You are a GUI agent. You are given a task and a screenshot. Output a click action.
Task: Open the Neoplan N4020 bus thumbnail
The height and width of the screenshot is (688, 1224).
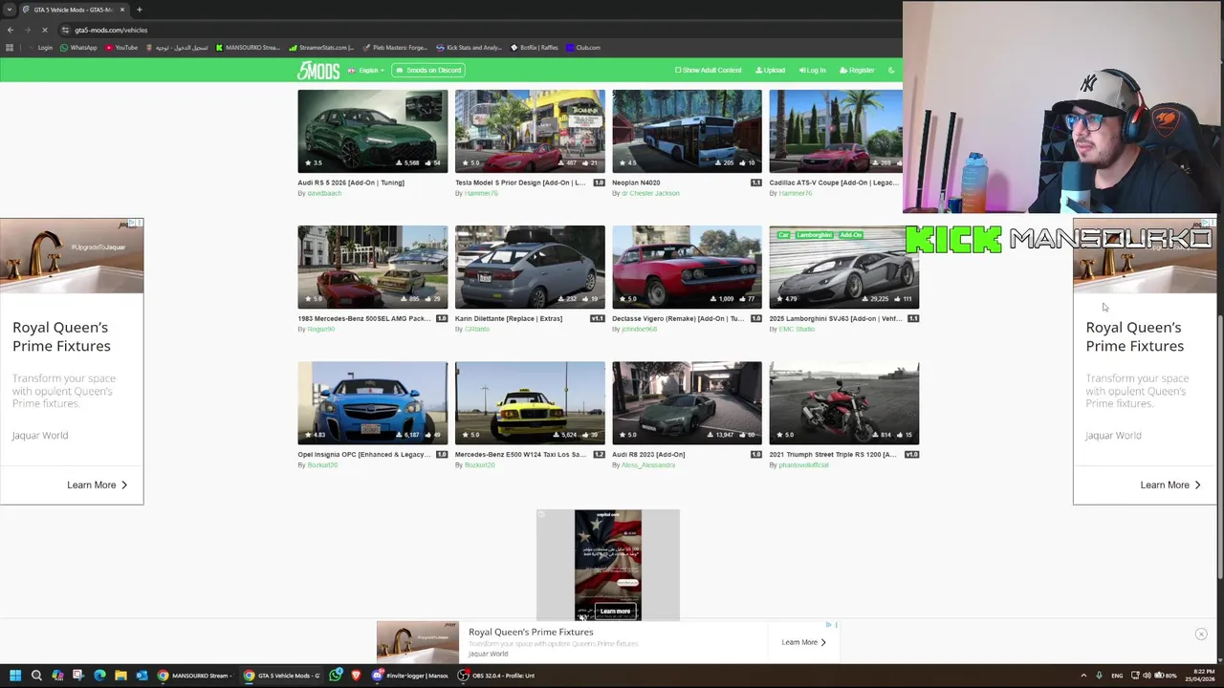687,131
